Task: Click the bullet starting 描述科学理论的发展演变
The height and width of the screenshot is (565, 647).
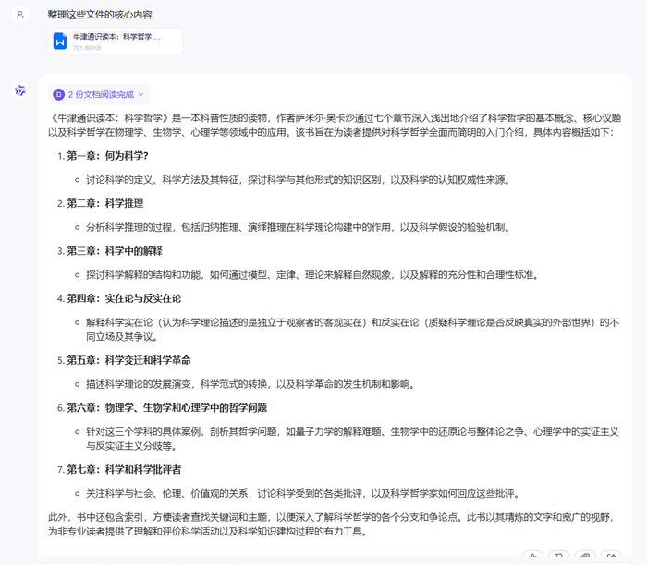Action: coord(250,384)
